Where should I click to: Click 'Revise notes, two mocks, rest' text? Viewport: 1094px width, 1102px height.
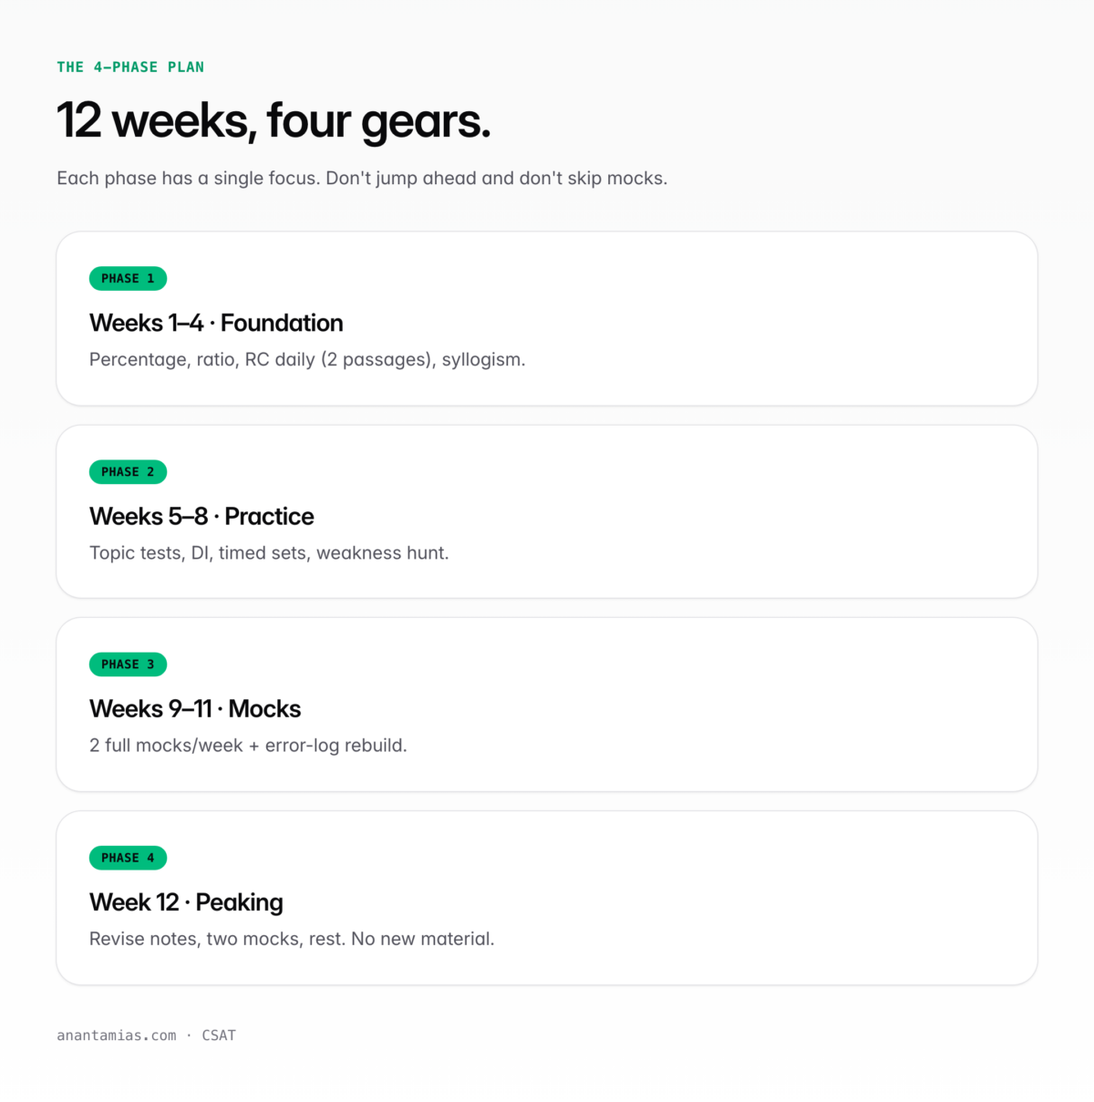coord(292,939)
